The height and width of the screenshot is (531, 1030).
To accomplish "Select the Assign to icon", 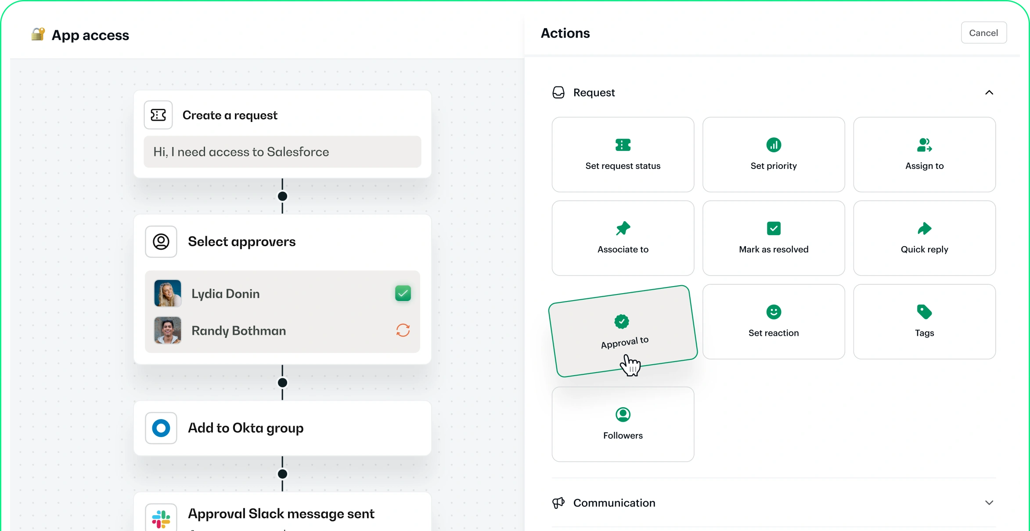I will (x=925, y=145).
